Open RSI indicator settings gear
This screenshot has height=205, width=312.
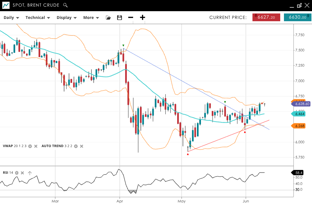click(17, 173)
